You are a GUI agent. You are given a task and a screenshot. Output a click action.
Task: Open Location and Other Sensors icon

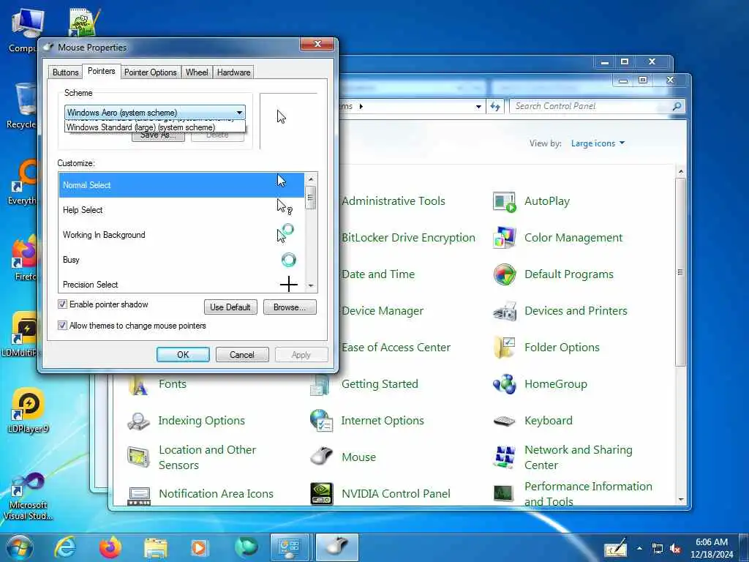pyautogui.click(x=138, y=457)
